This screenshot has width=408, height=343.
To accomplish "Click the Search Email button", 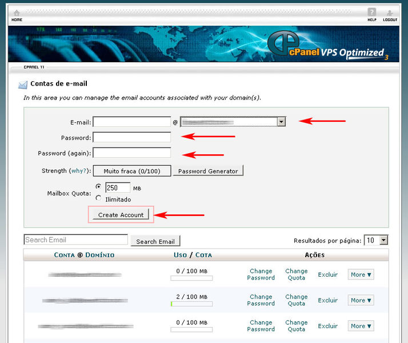I will pyautogui.click(x=155, y=241).
